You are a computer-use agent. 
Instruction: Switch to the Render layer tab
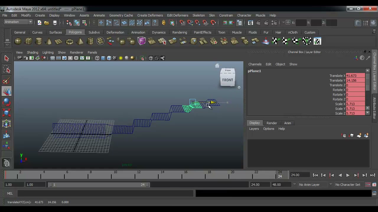[272, 123]
